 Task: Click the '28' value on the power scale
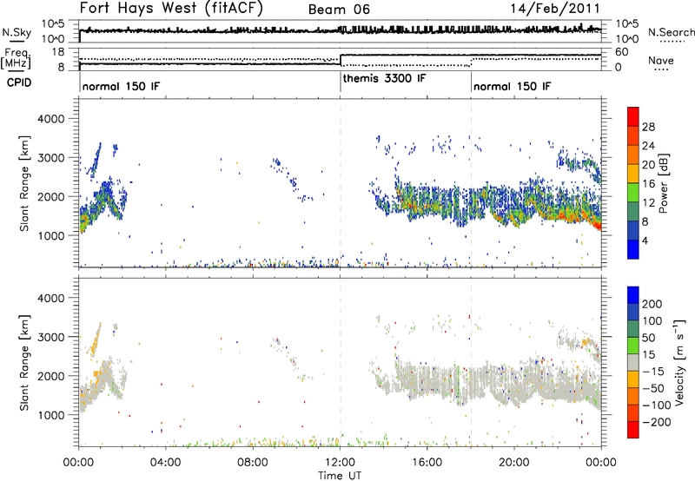(x=648, y=127)
